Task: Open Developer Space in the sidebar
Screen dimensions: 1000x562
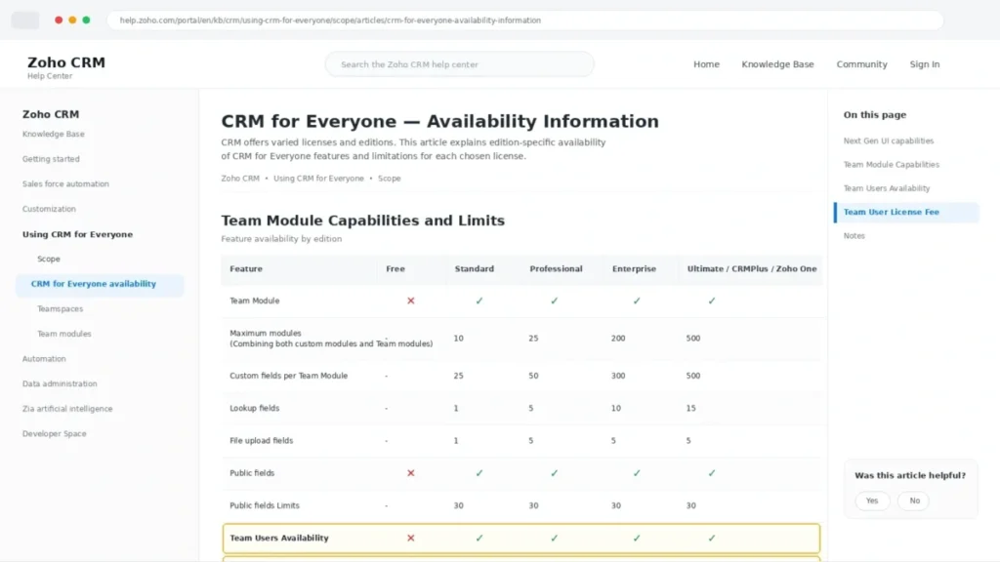Action: point(55,433)
